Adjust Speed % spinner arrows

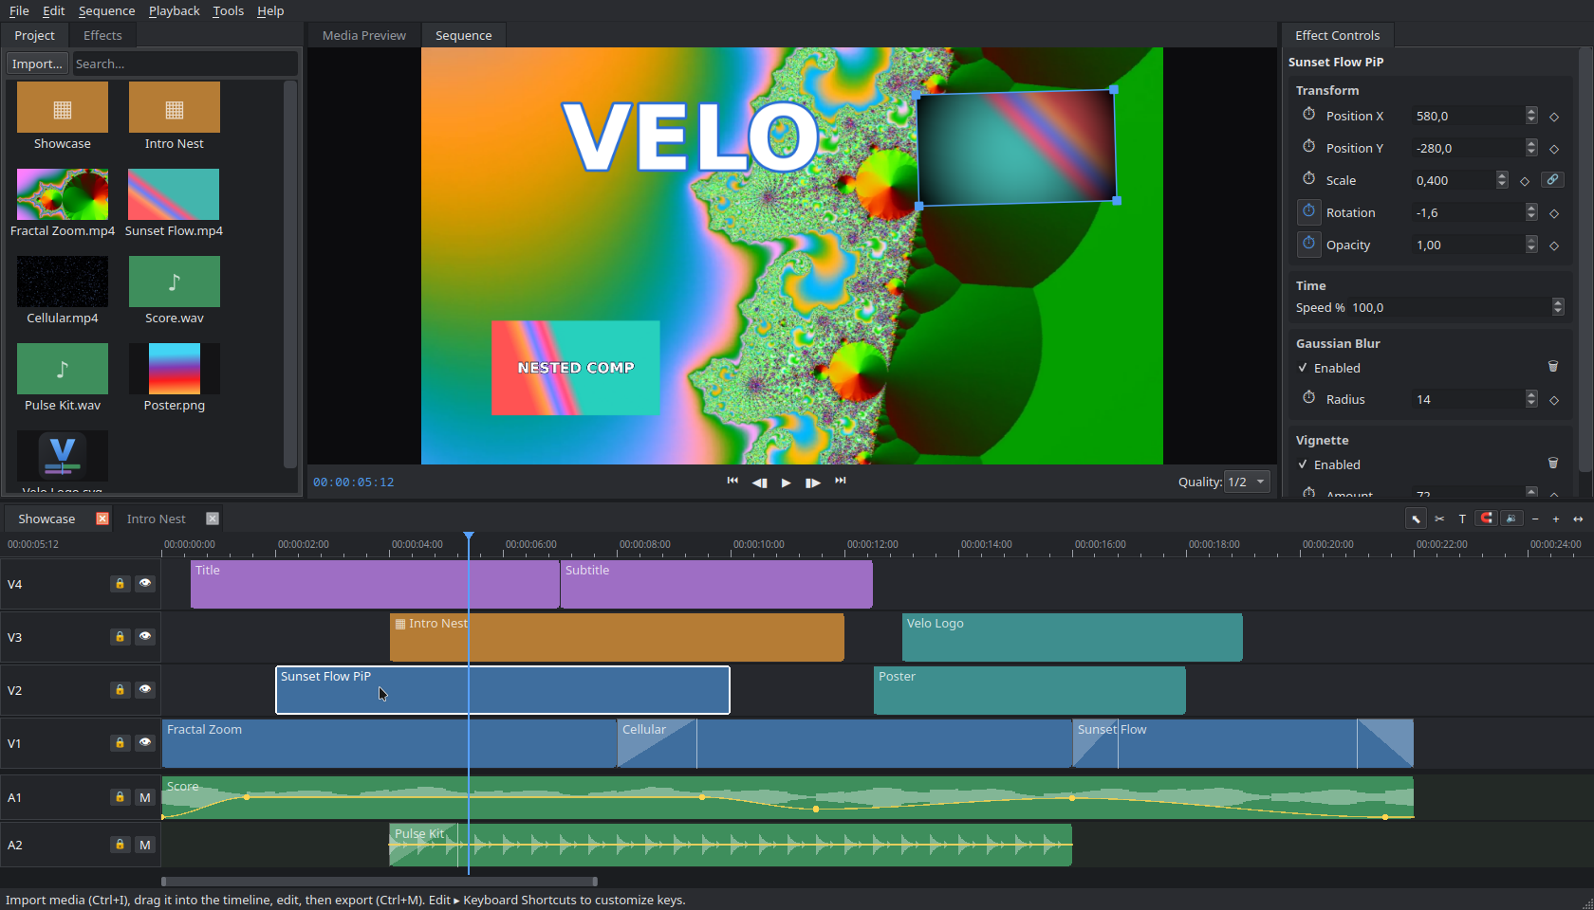point(1558,306)
